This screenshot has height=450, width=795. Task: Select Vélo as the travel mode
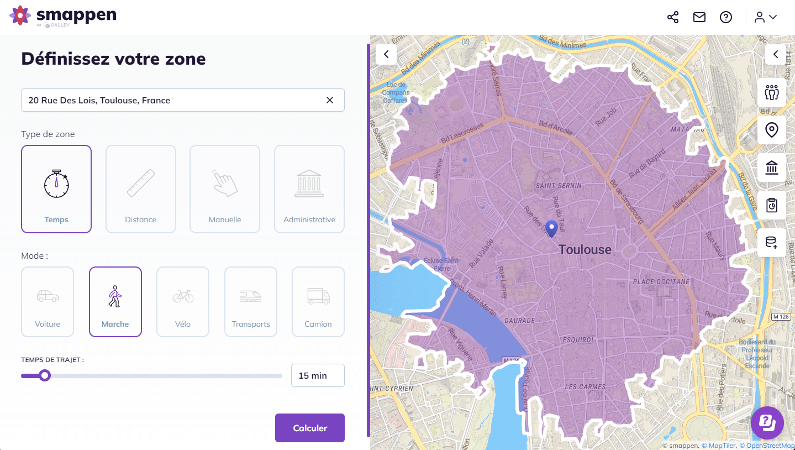point(182,302)
